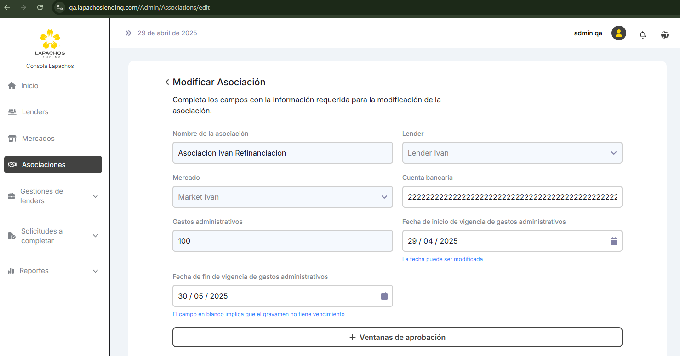
Task: Click the Lapachos Lending flower logo
Action: [x=50, y=41]
